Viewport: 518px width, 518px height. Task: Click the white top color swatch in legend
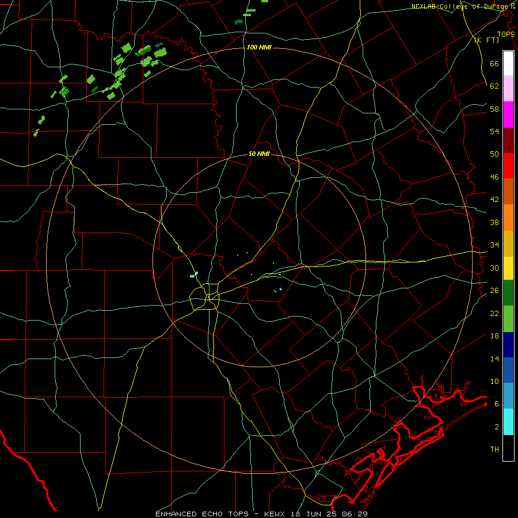coord(508,63)
